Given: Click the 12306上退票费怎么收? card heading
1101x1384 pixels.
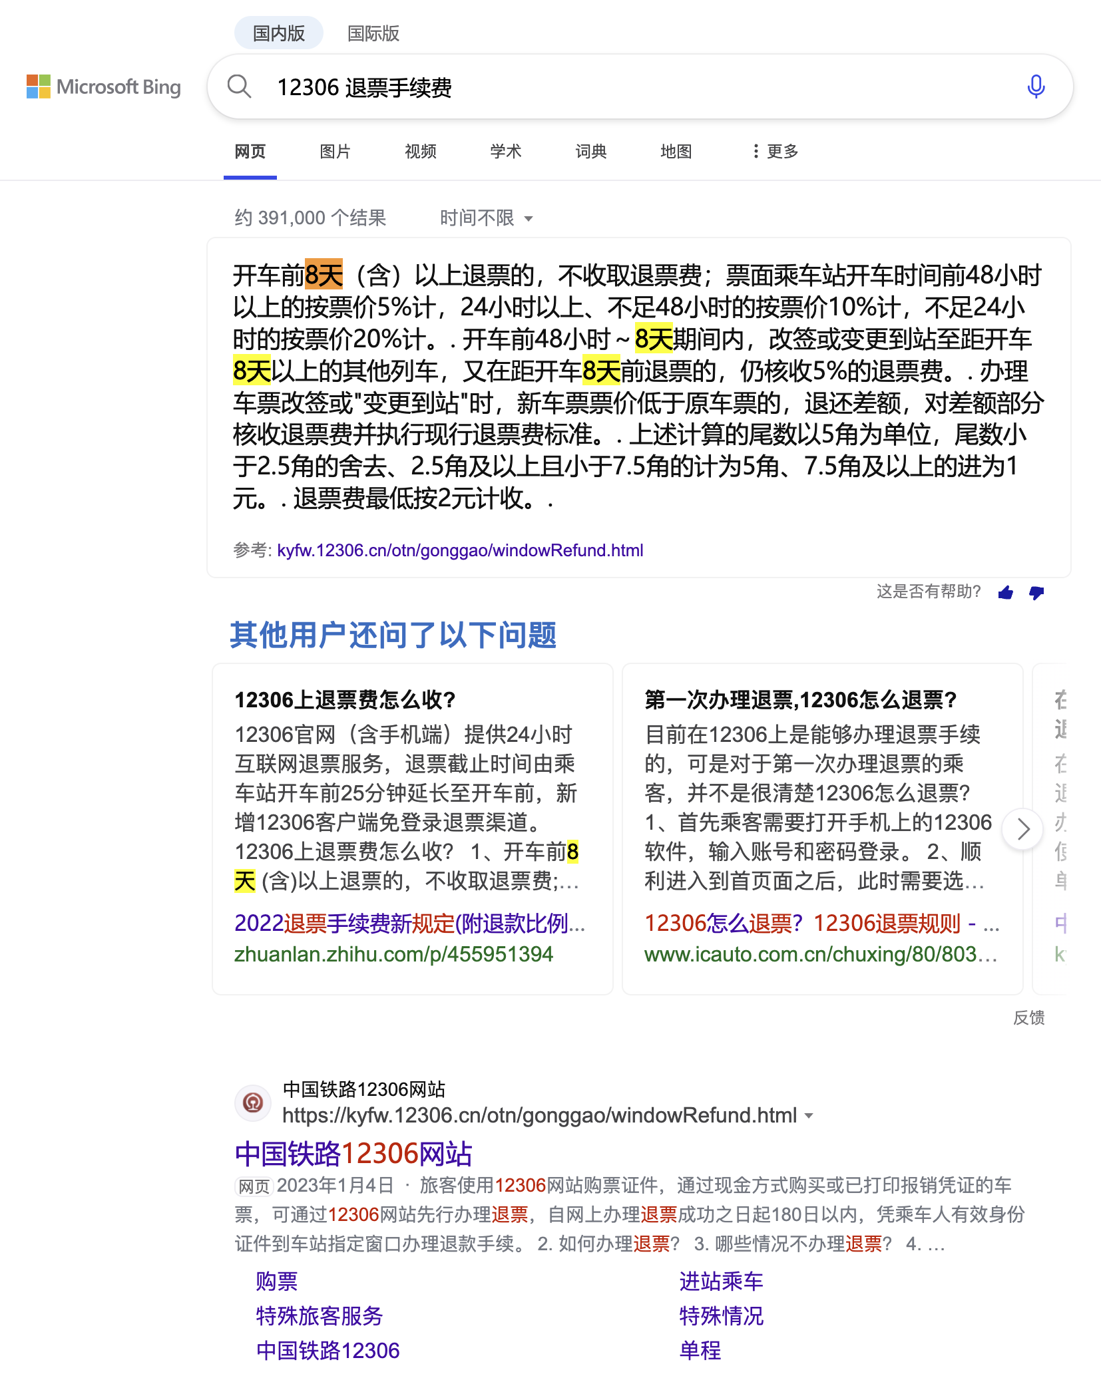Looking at the screenshot, I should 345,700.
